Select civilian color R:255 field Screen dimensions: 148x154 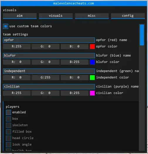click(17, 93)
